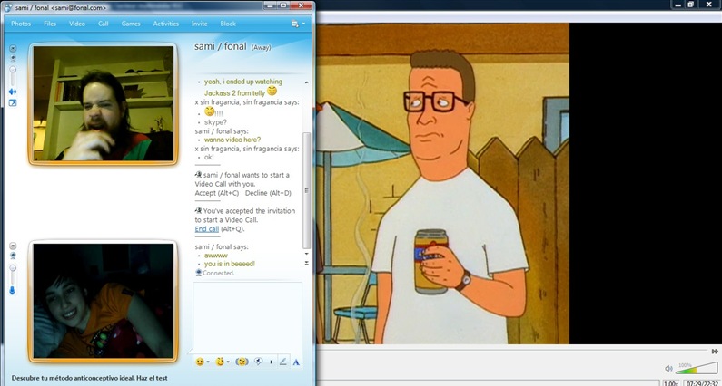Click the emoticon in the '!!!!' message
The image size is (722, 386).
[x=210, y=111]
